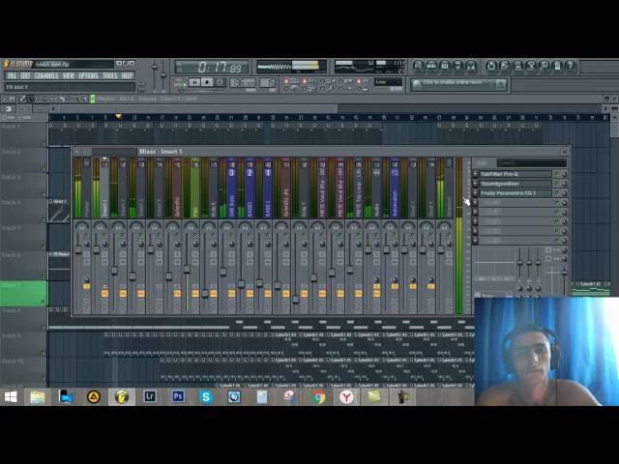
Task: Open Photoshop from the taskbar
Action: [x=178, y=396]
